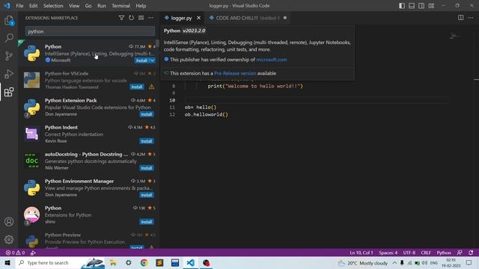Open Sublime Text from the taskbar
This screenshot has height=269, width=479.
click(159, 263)
